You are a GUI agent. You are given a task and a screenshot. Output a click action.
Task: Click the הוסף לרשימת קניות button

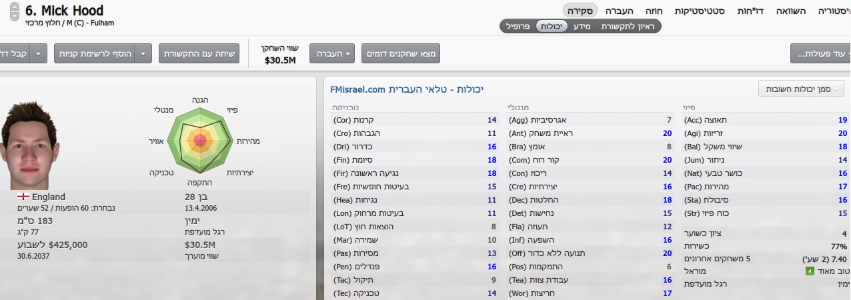[94, 53]
